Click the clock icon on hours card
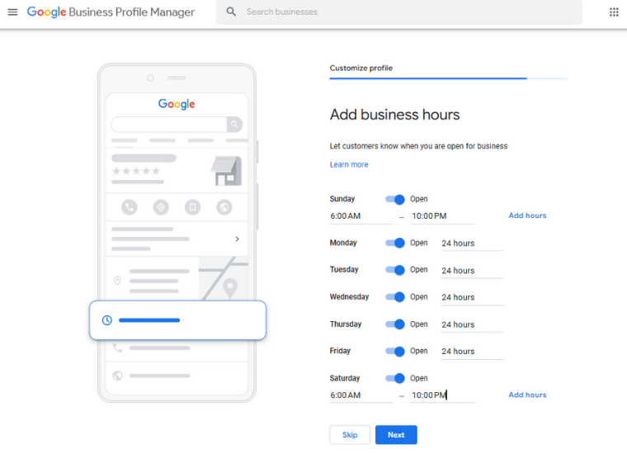 pyautogui.click(x=106, y=320)
